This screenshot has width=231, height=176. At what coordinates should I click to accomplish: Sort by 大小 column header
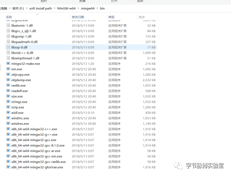click(x=142, y=17)
